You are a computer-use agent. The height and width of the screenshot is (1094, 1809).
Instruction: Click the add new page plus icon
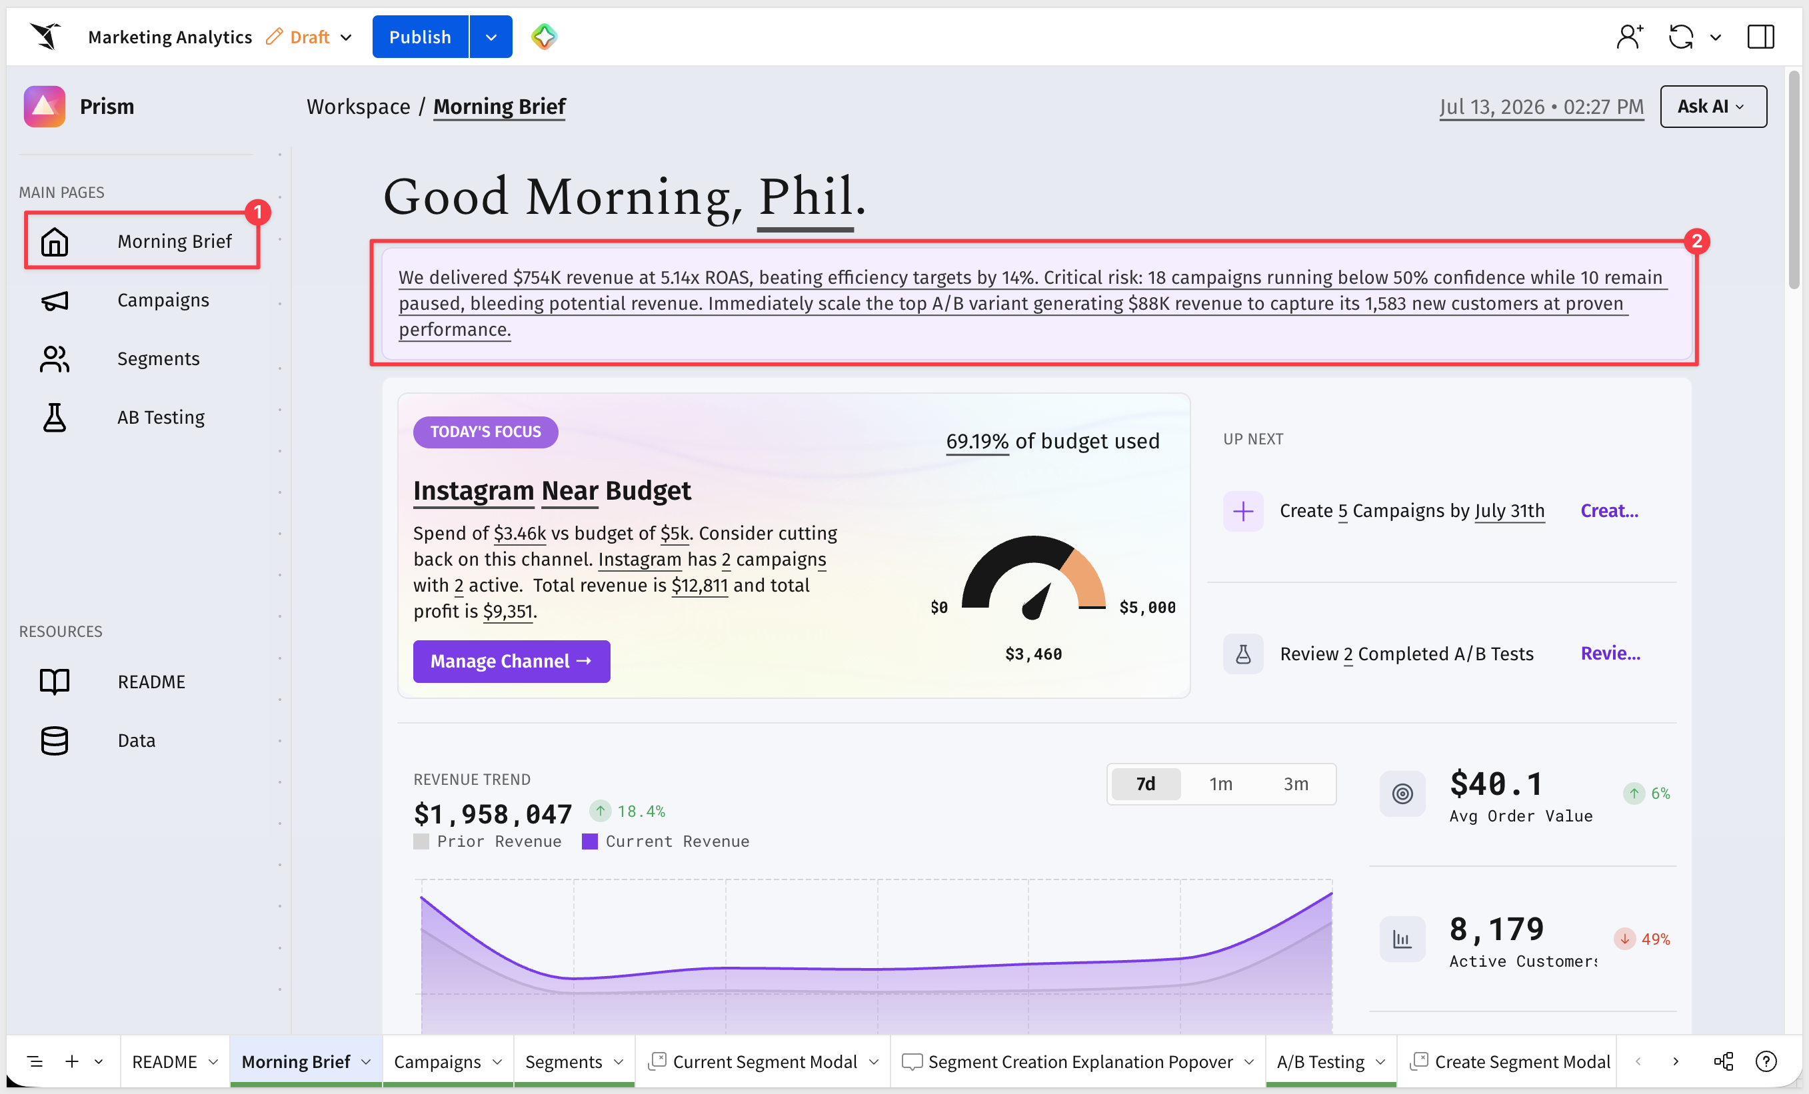pos(72,1061)
